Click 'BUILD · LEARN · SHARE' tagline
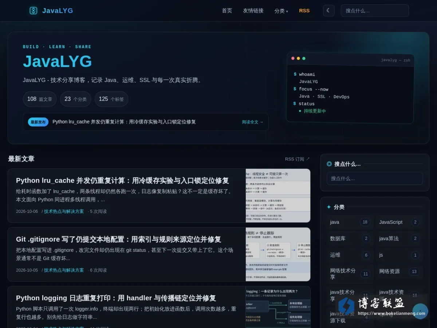437x328 pixels. click(57, 47)
